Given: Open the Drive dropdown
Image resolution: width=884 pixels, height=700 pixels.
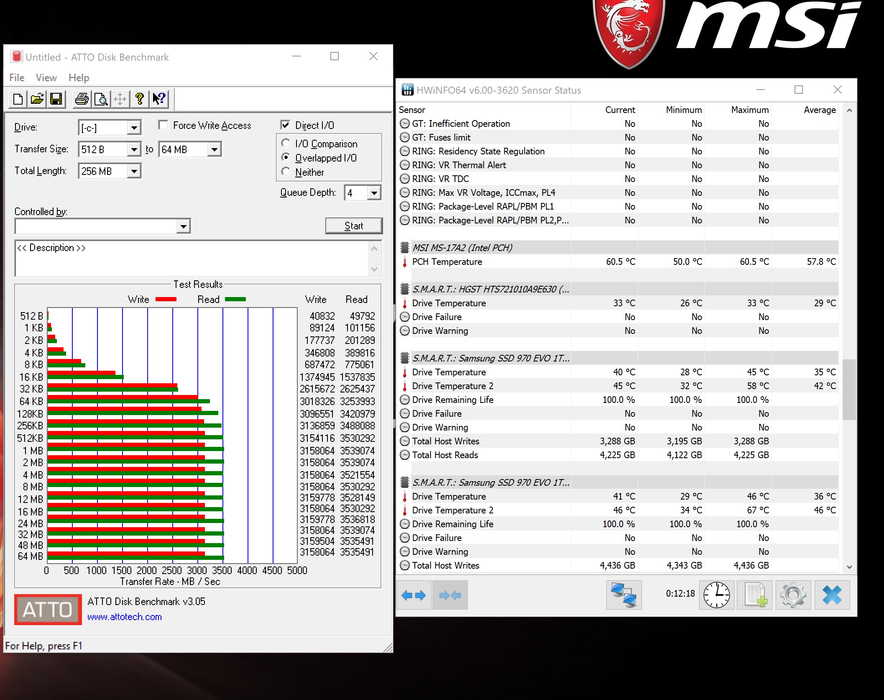Looking at the screenshot, I should coord(134,128).
